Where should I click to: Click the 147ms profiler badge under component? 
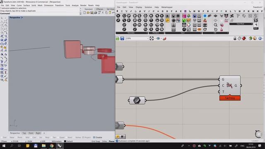[230, 98]
